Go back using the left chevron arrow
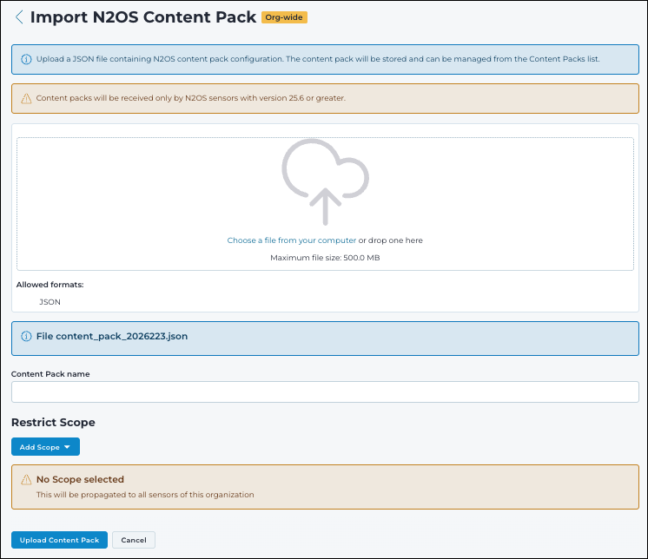Image resolution: width=648 pixels, height=559 pixels. coord(19,17)
